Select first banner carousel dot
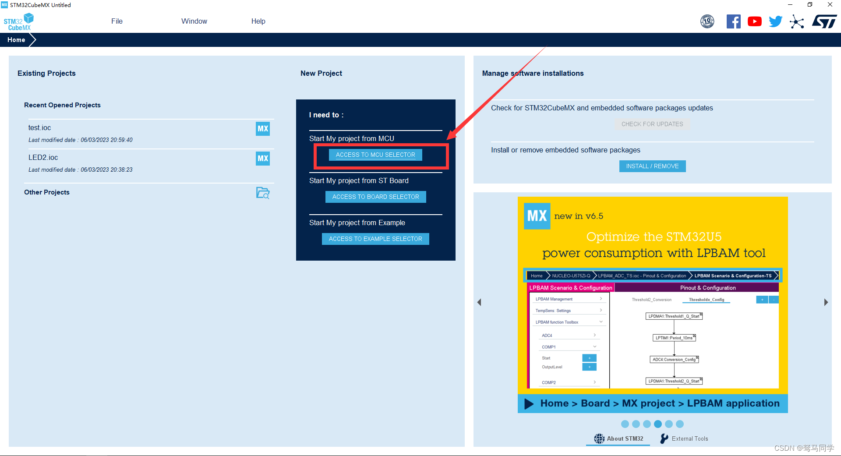Image resolution: width=841 pixels, height=456 pixels. (625, 424)
